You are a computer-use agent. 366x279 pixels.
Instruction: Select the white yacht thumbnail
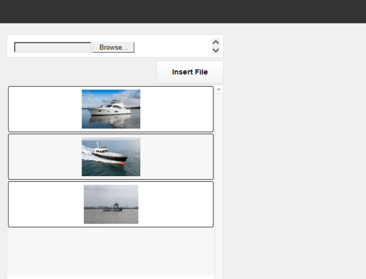click(x=111, y=109)
